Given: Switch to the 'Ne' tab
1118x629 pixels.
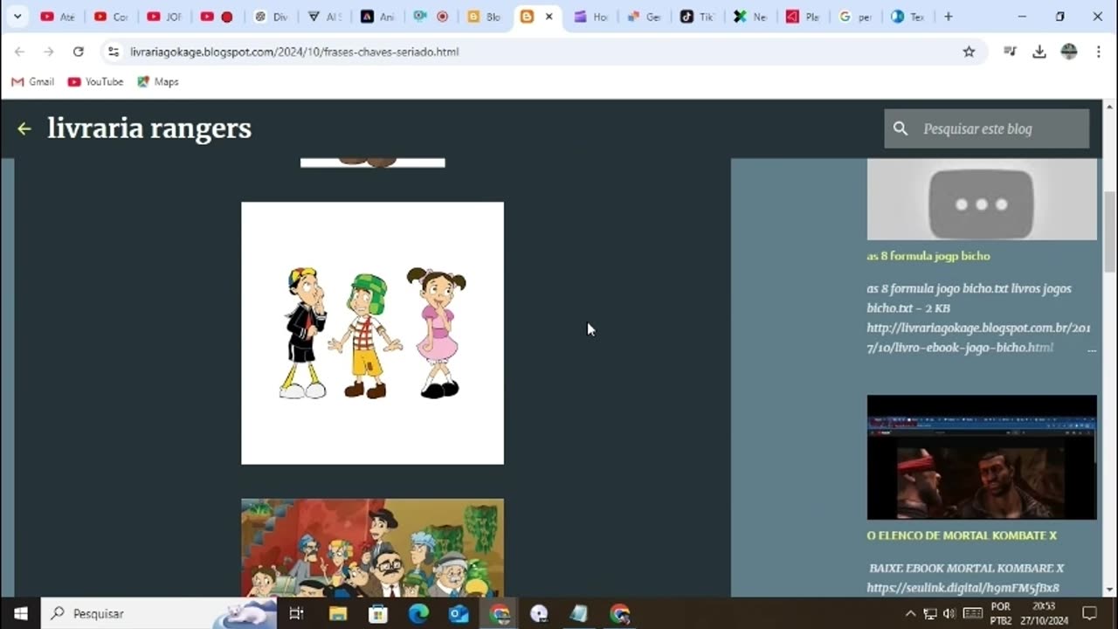Looking at the screenshot, I should point(751,17).
